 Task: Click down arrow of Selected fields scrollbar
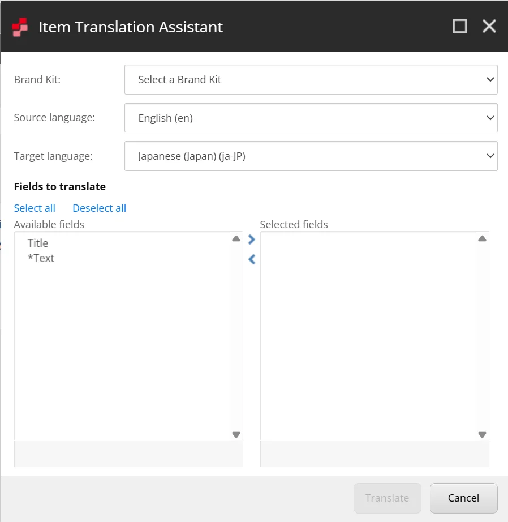point(482,434)
